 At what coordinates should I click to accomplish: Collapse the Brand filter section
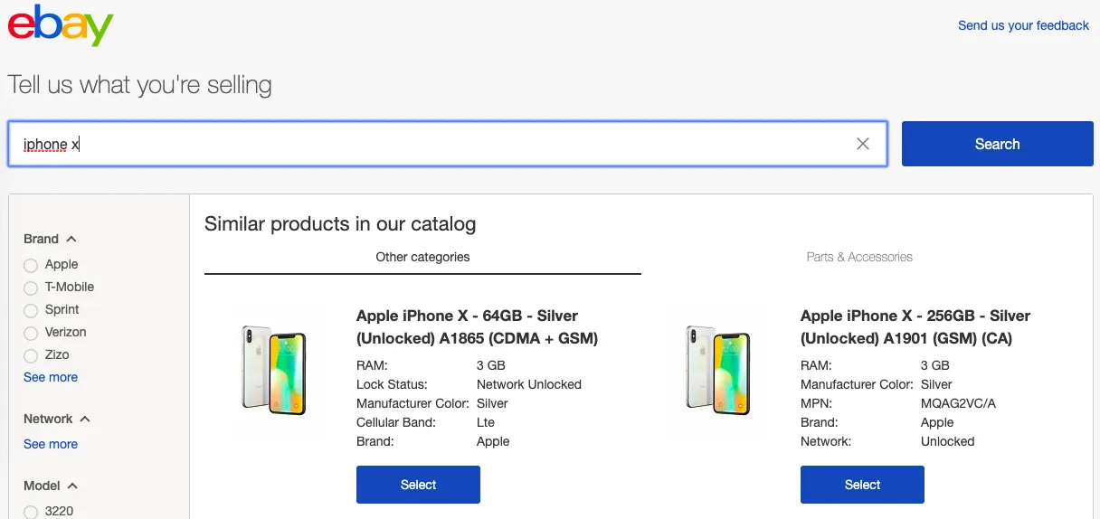pyautogui.click(x=71, y=240)
